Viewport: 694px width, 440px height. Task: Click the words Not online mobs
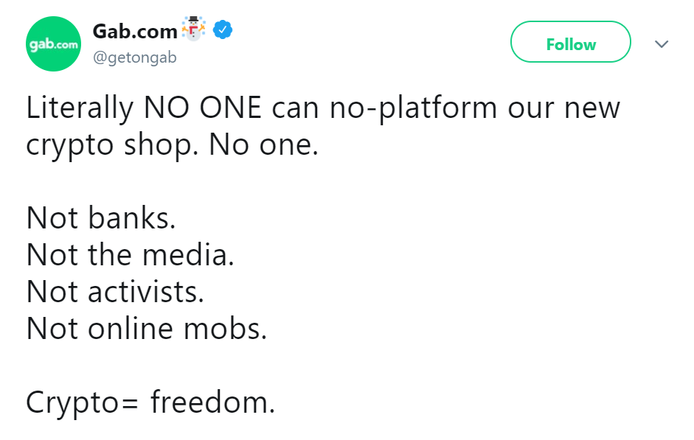pos(145,329)
